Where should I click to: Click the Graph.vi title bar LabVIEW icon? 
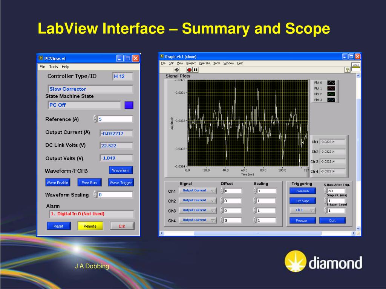162,56
